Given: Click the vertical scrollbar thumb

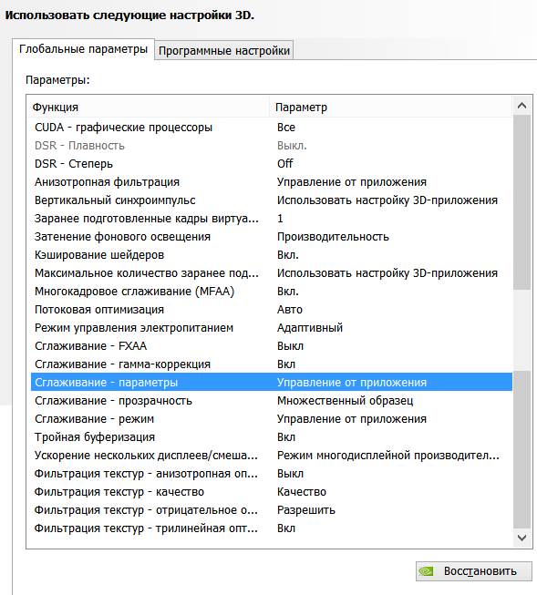Looking at the screenshot, I should tap(522, 202).
